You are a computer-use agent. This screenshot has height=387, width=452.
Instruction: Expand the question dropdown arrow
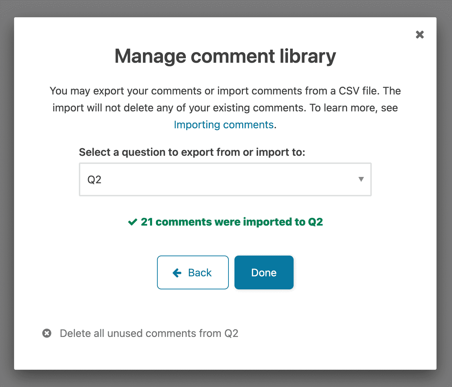point(361,179)
